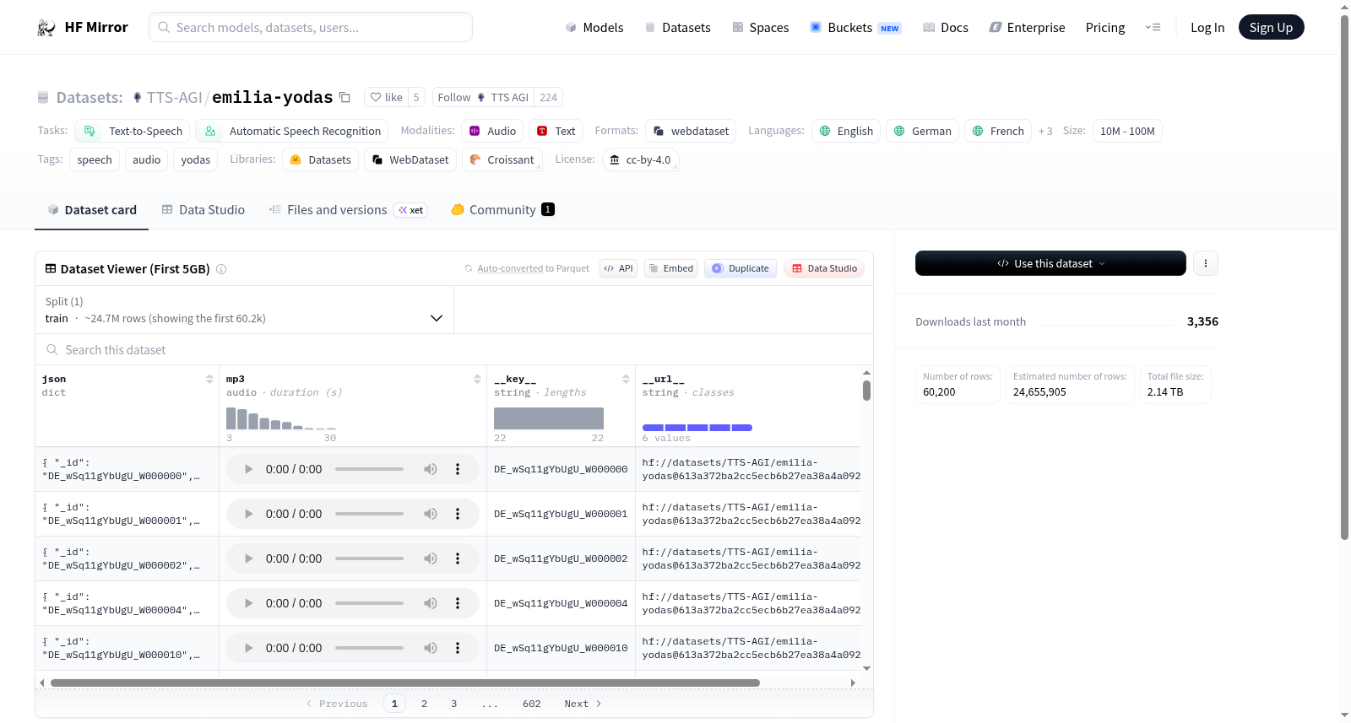
Task: Open the API button in dataset viewer
Action: (619, 268)
